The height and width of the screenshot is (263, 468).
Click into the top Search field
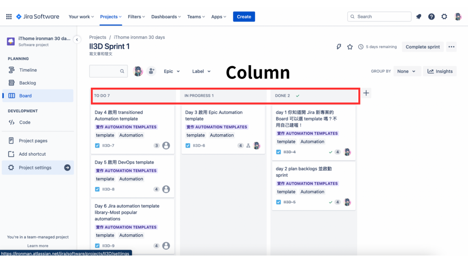(x=379, y=17)
